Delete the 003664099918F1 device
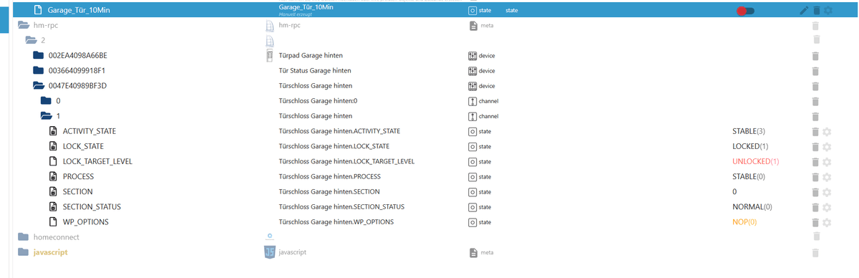This screenshot has height=278, width=859. click(x=815, y=71)
